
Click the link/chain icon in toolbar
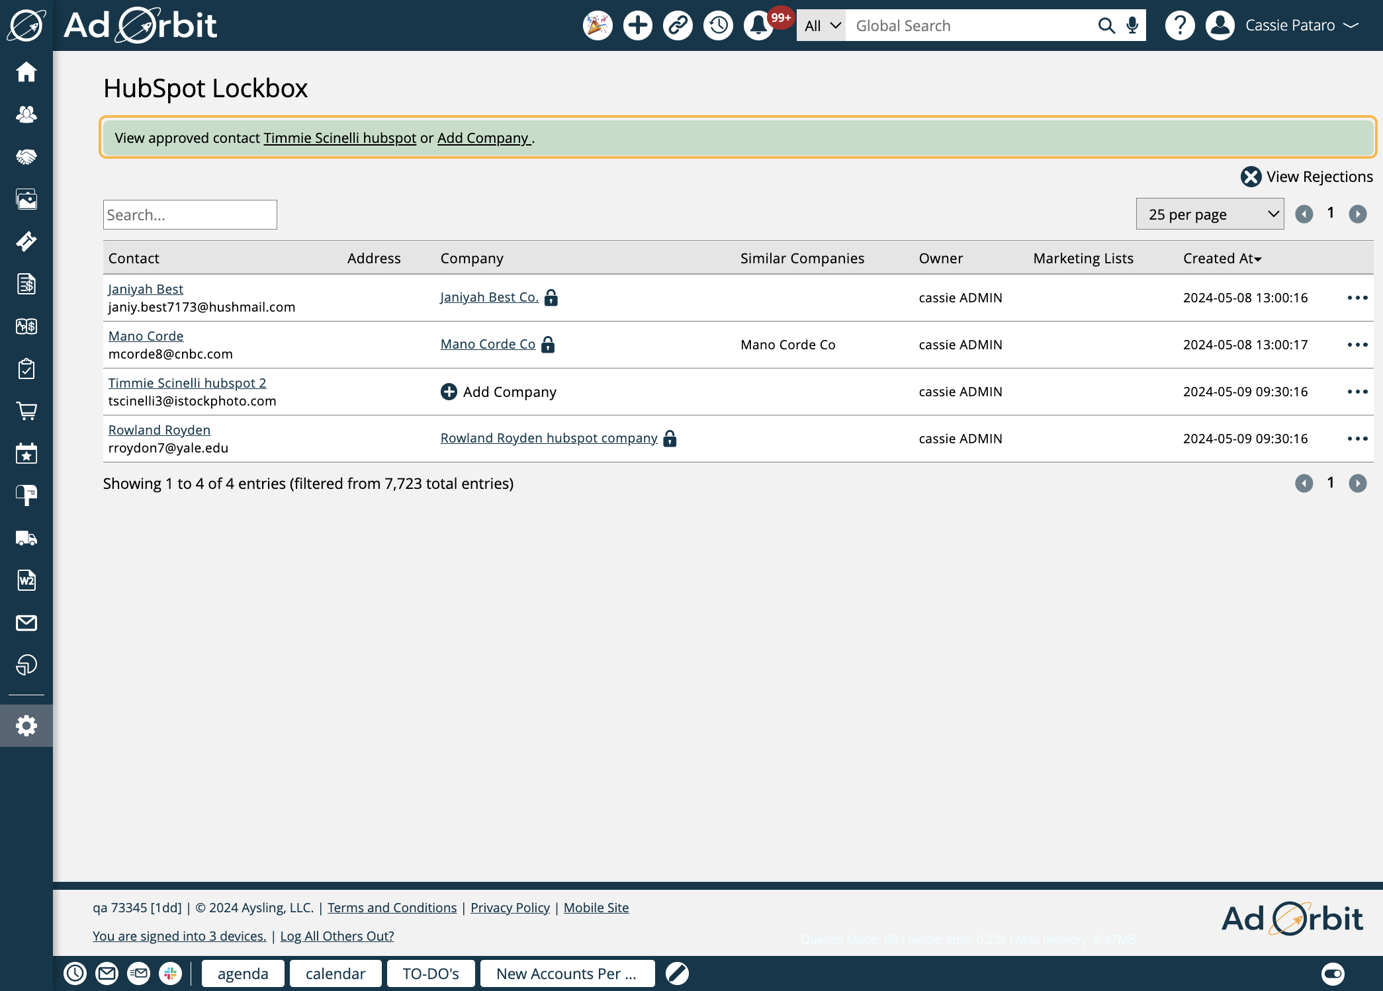[x=678, y=26]
